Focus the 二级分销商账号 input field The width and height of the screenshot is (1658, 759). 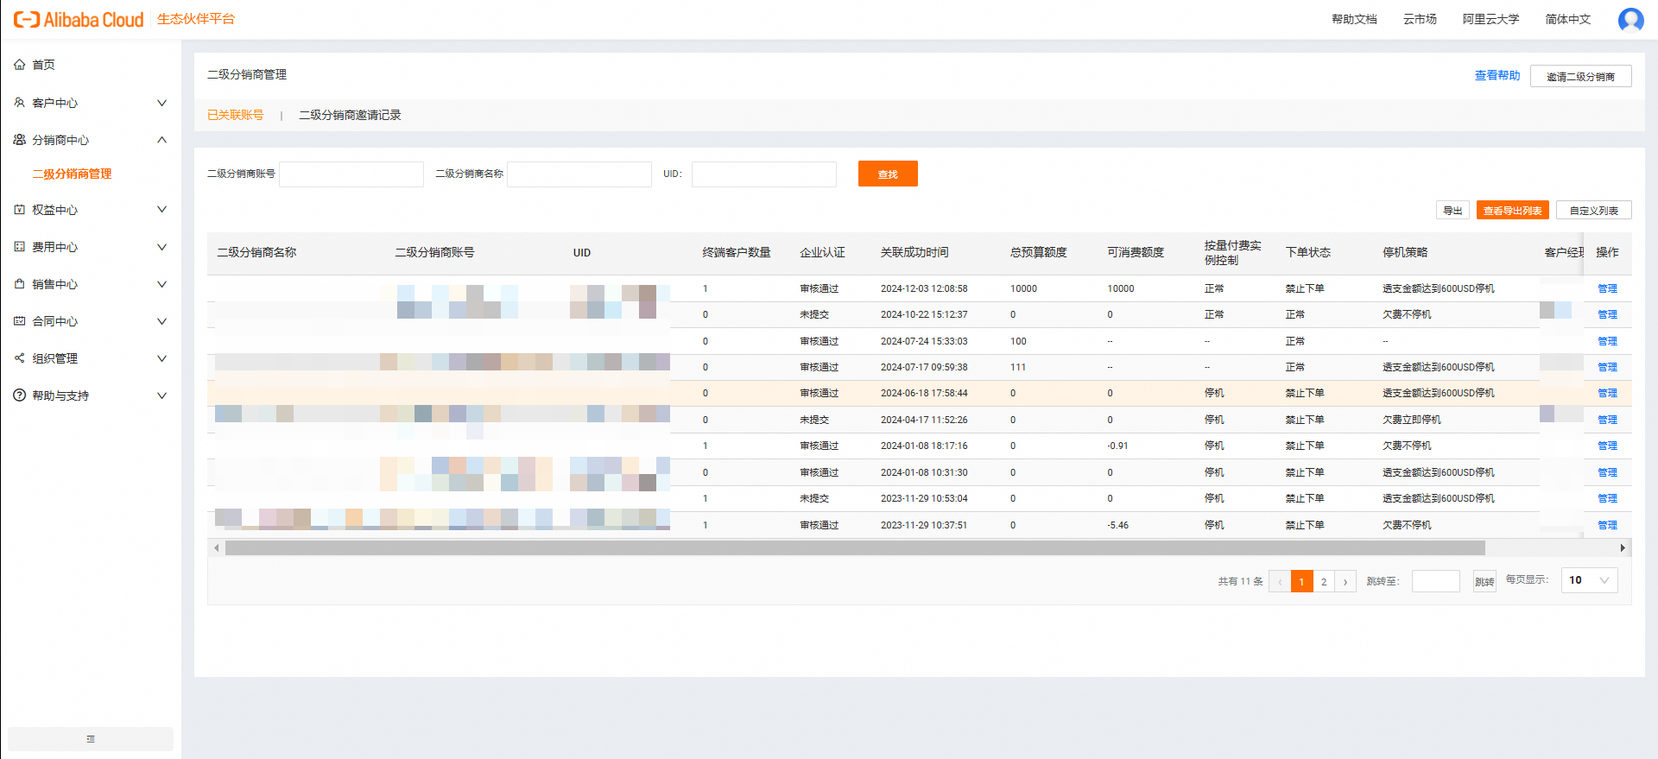tap(351, 174)
